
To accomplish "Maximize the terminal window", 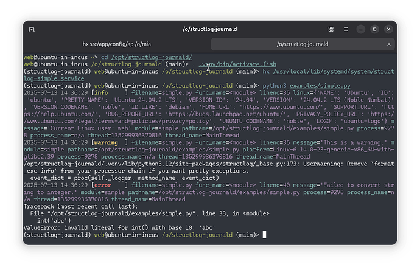I will 375,29.
